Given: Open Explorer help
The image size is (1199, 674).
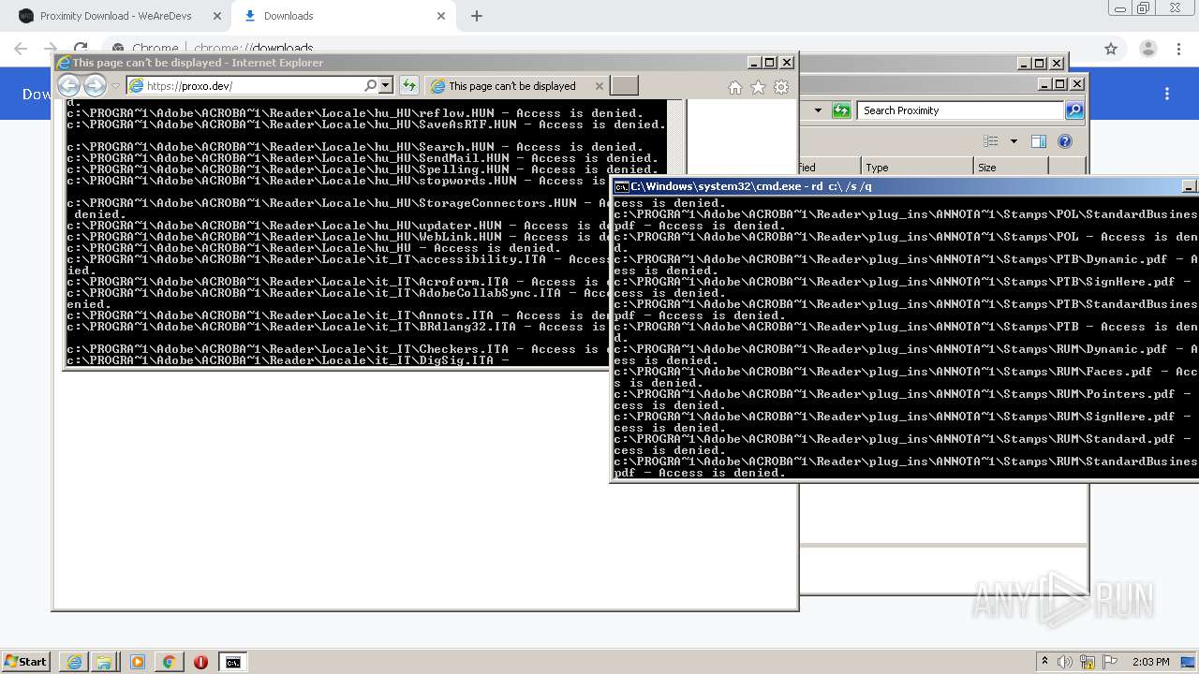Looking at the screenshot, I should [1065, 141].
